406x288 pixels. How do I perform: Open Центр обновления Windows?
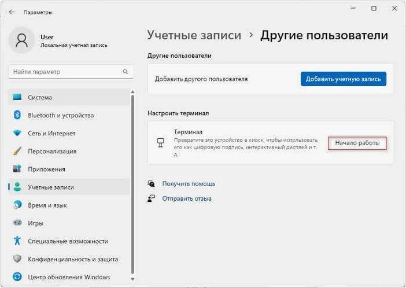pyautogui.click(x=69, y=277)
